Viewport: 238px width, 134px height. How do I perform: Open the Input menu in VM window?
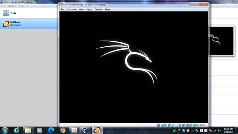coord(89,9)
